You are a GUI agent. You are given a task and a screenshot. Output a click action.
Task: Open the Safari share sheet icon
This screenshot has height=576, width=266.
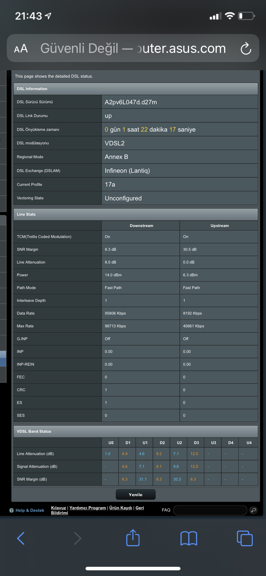coord(133,537)
